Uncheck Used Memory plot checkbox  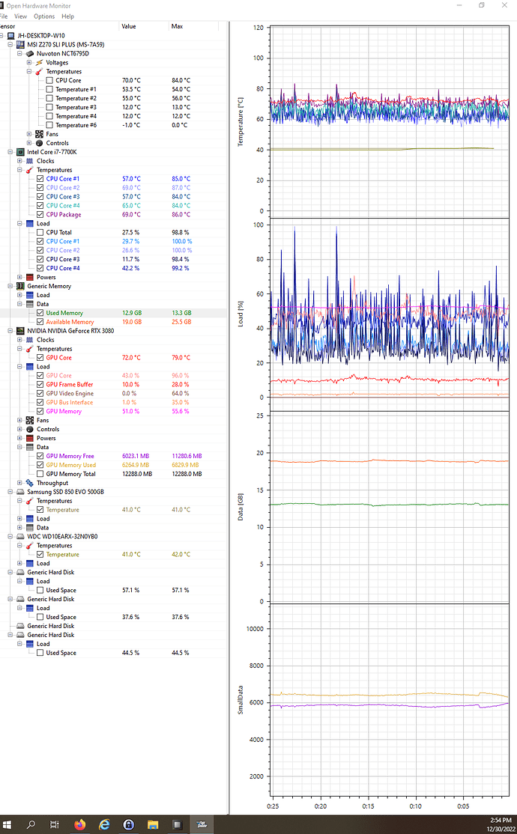pos(40,313)
